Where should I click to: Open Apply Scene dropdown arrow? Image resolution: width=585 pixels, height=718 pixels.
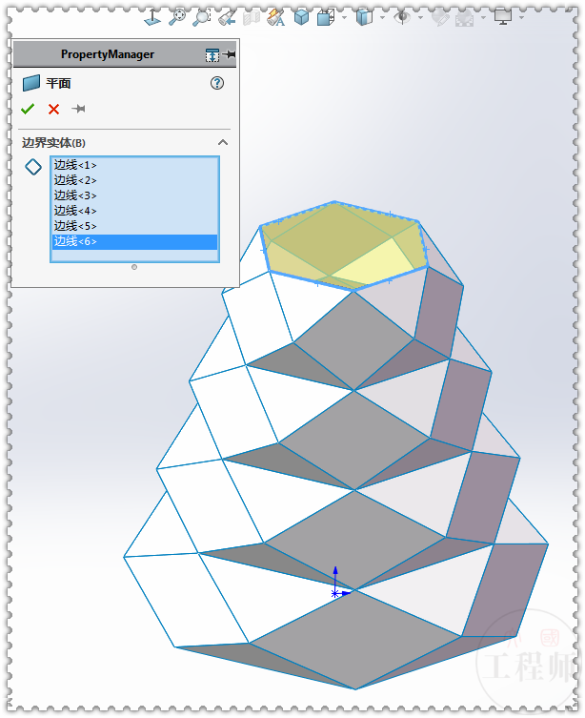483,17
